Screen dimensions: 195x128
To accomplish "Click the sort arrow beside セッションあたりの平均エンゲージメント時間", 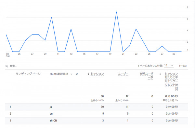I will 160,74.
